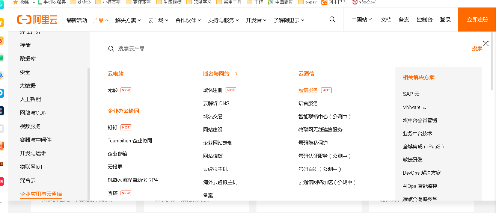
Task: Open the 备案 link in the header
Action: (x=404, y=20)
